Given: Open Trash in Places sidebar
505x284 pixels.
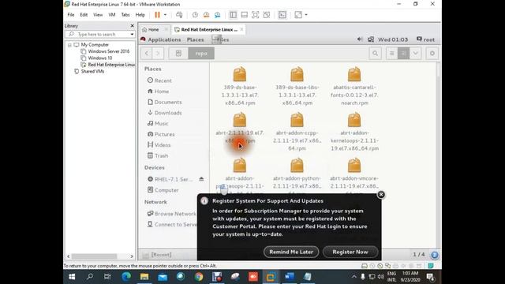Looking at the screenshot, I should pos(158,156).
